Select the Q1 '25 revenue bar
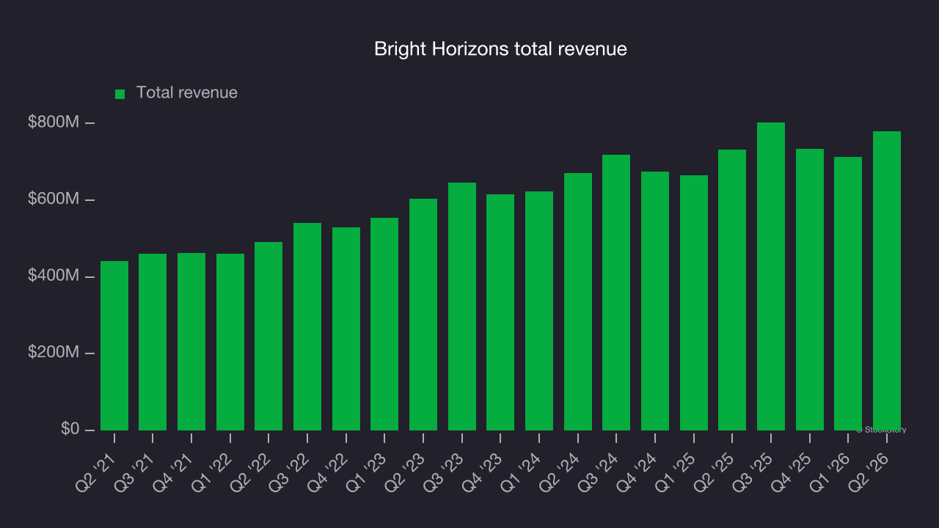The width and height of the screenshot is (939, 528). point(694,303)
